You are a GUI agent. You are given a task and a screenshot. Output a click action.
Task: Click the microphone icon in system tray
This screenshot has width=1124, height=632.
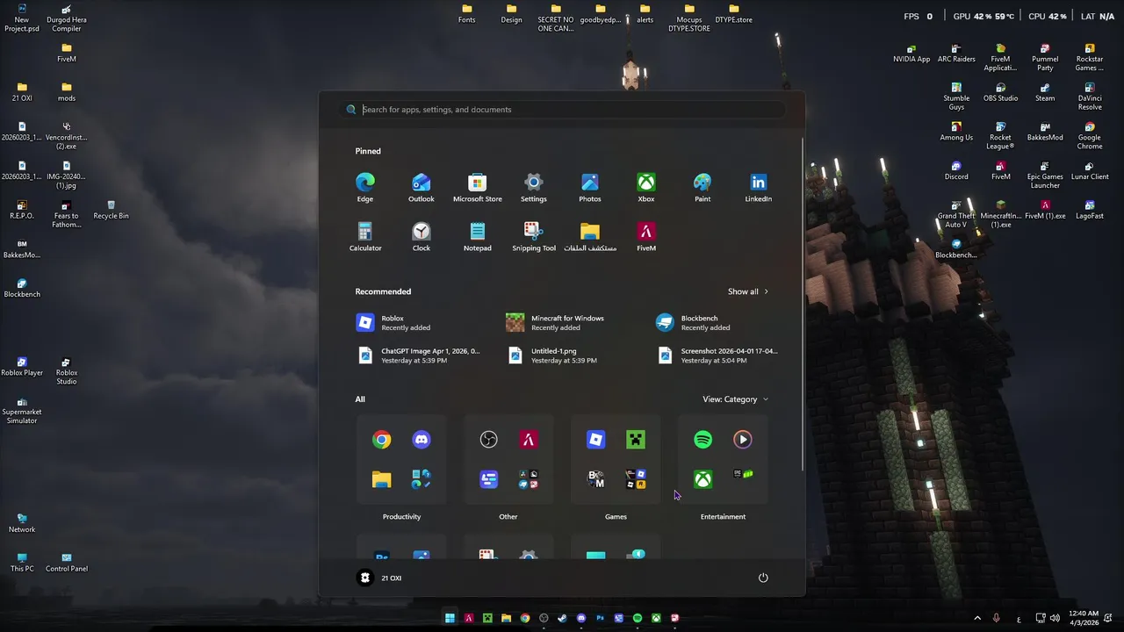pos(996,618)
